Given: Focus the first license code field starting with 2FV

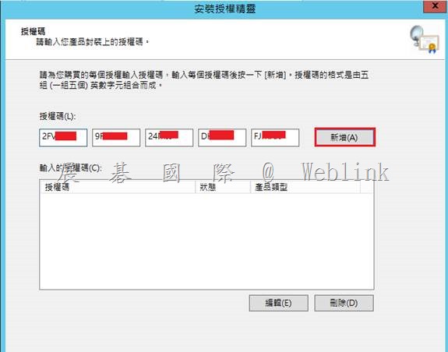Looking at the screenshot, I should coord(63,137).
